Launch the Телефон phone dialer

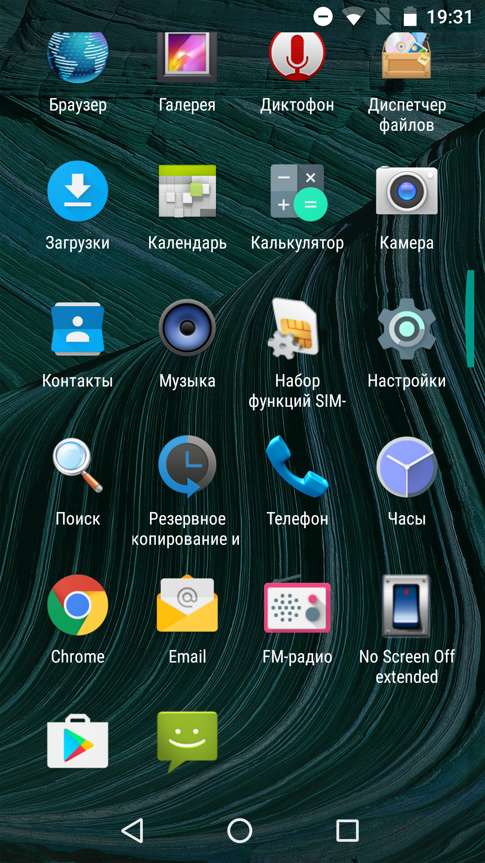tap(297, 467)
